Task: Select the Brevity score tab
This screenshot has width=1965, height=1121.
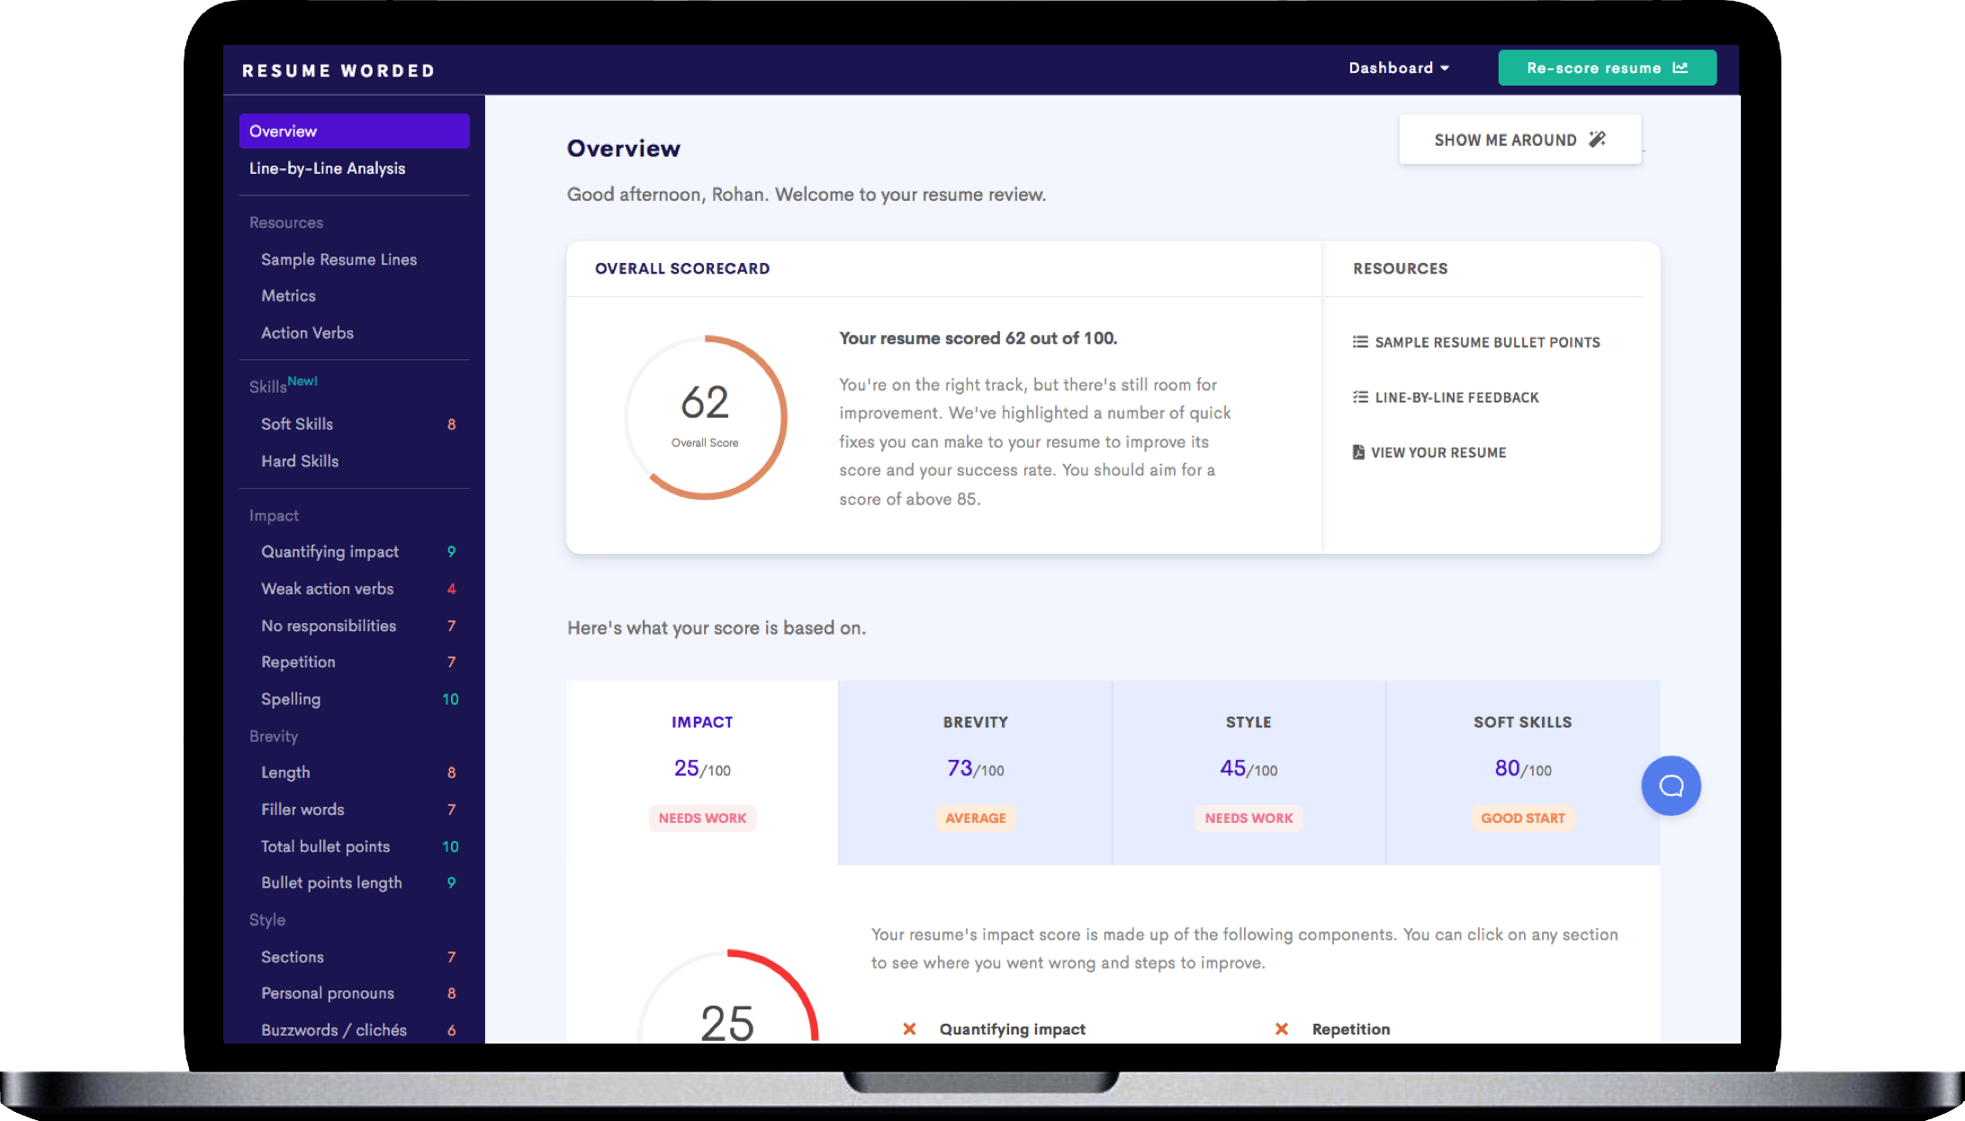Action: pyautogui.click(x=976, y=773)
